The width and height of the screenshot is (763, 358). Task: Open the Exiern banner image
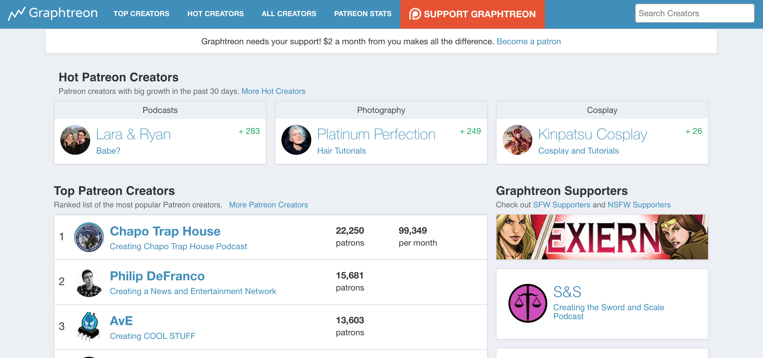click(x=602, y=237)
